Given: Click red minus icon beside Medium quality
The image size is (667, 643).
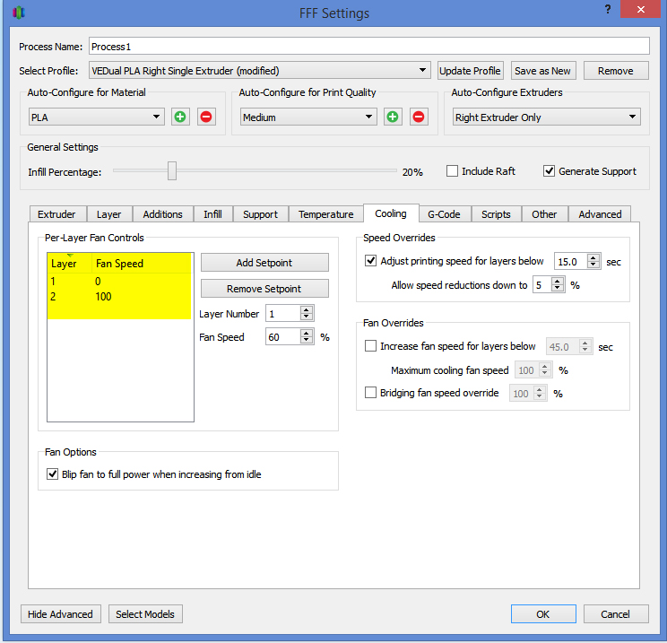Looking at the screenshot, I should tap(418, 117).
